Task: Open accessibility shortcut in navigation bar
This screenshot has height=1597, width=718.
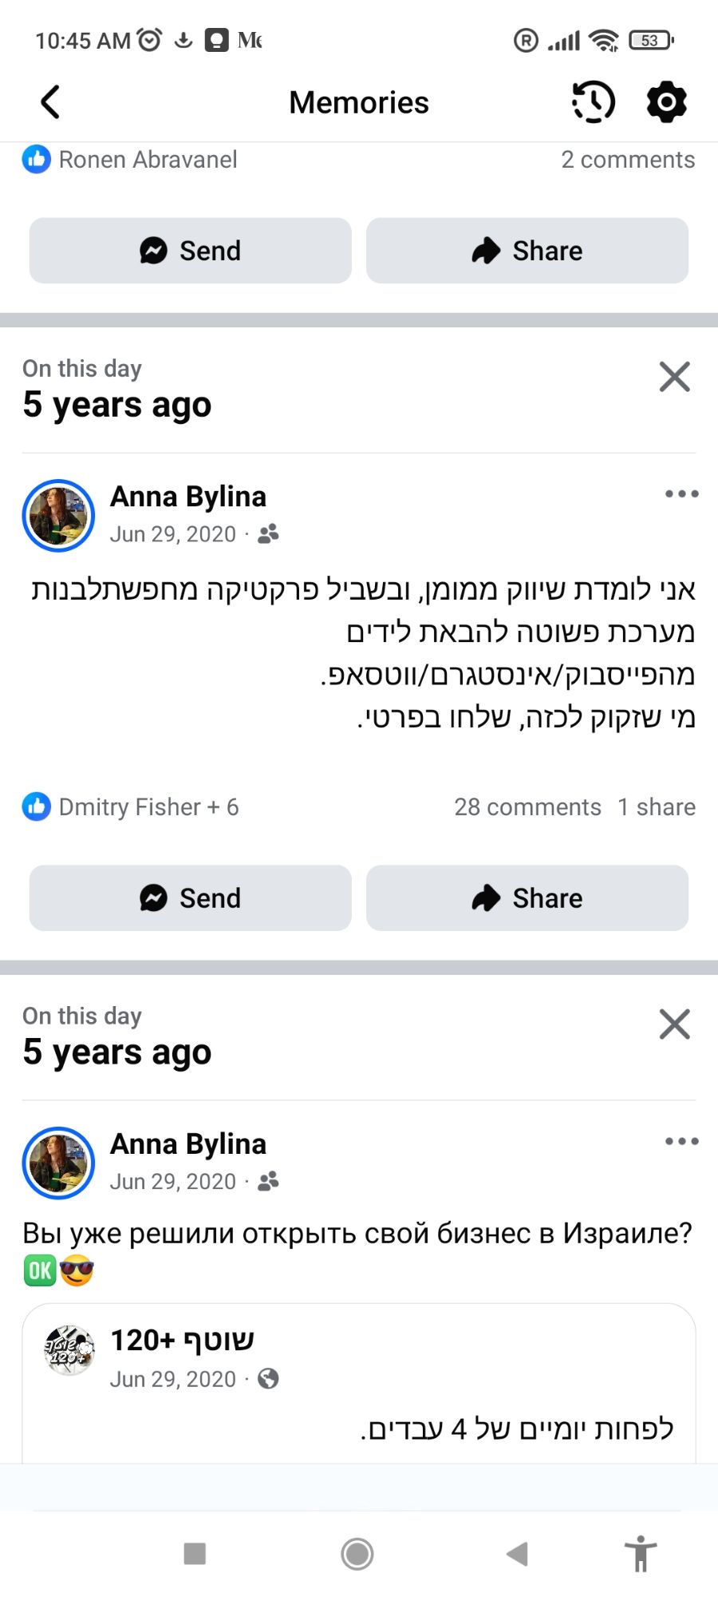Action: click(x=640, y=1554)
